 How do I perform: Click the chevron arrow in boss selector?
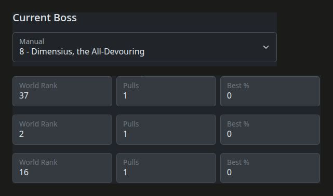(266, 47)
